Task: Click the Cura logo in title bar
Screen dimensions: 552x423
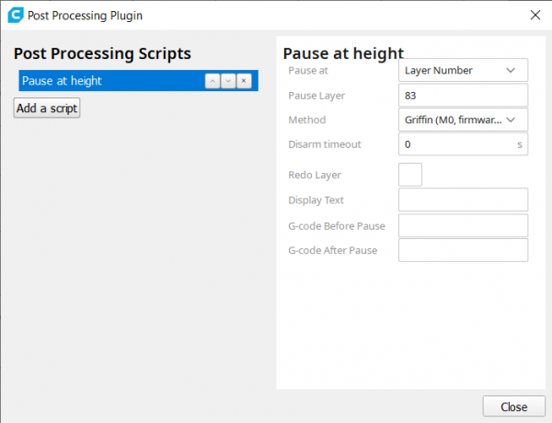Action: pos(14,15)
